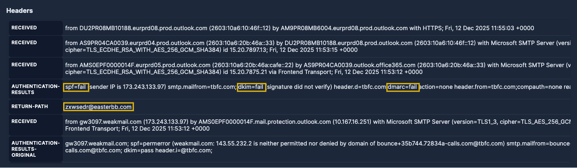
Task: Click the highlighted dmarc=fail result
Action: pos(403,87)
